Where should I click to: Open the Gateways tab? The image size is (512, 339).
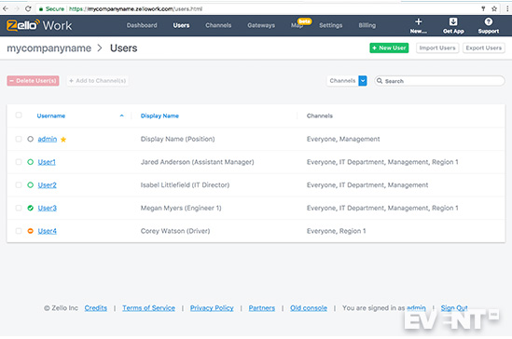coord(261,25)
